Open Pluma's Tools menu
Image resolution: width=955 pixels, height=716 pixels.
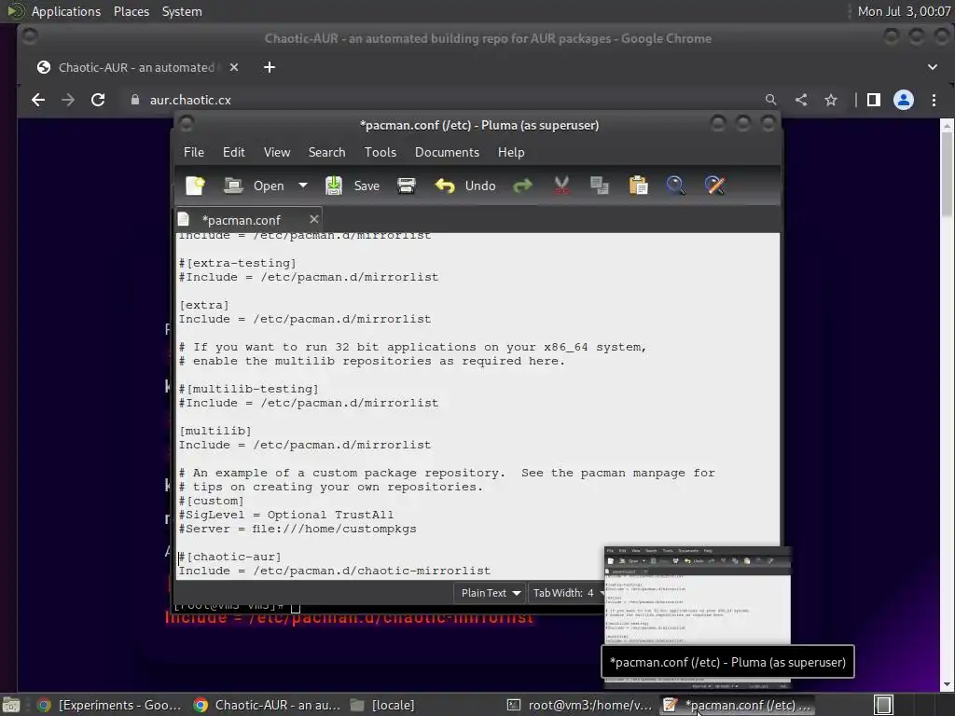coord(381,152)
